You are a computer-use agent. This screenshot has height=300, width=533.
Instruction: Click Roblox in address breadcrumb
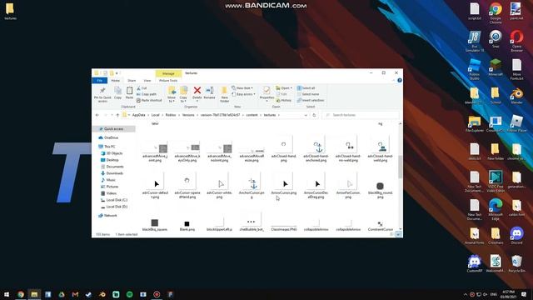point(171,115)
